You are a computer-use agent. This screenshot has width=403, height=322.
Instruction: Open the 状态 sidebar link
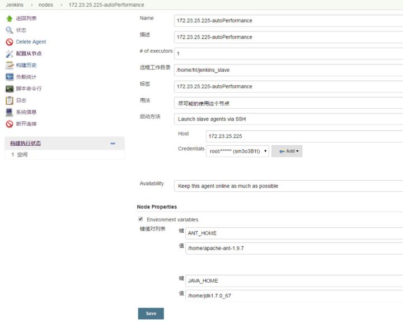(x=21, y=30)
